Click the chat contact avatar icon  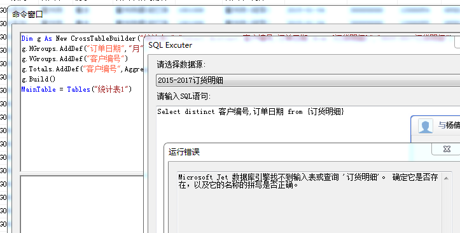tap(425, 126)
